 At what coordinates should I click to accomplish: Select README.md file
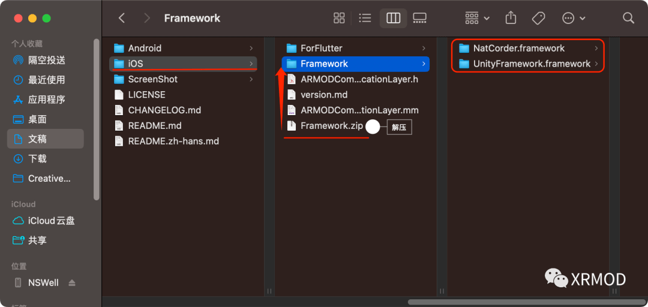pos(183,125)
